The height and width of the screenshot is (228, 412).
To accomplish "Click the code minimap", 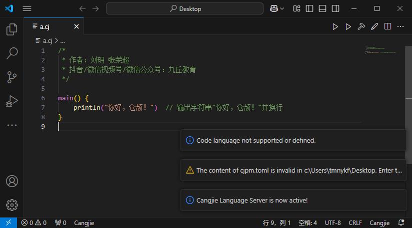I will pyautogui.click(x=380, y=50).
